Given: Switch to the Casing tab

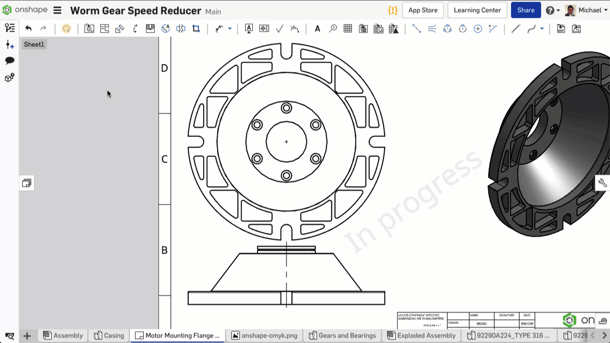Looking at the screenshot, I should point(109,335).
